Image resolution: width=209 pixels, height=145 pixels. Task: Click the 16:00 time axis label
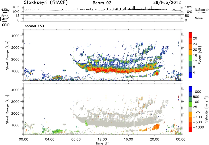tap(128, 140)
